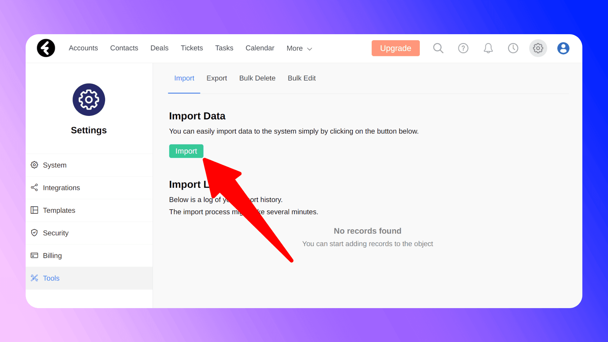
Task: Click 'You can start adding records' text
Action: [367, 244]
